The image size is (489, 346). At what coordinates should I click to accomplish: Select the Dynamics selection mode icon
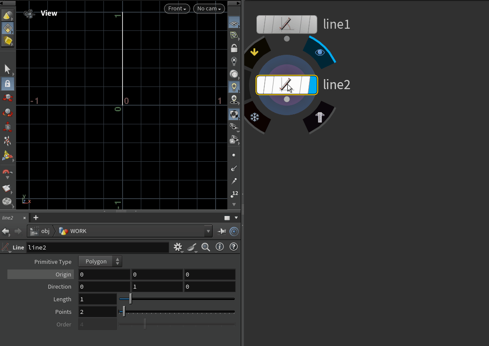click(7, 41)
